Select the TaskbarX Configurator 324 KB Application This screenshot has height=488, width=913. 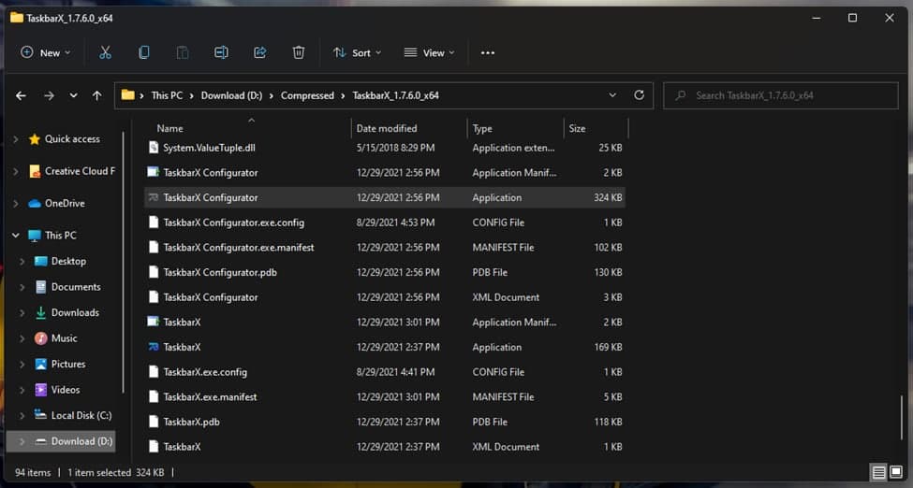(385, 198)
